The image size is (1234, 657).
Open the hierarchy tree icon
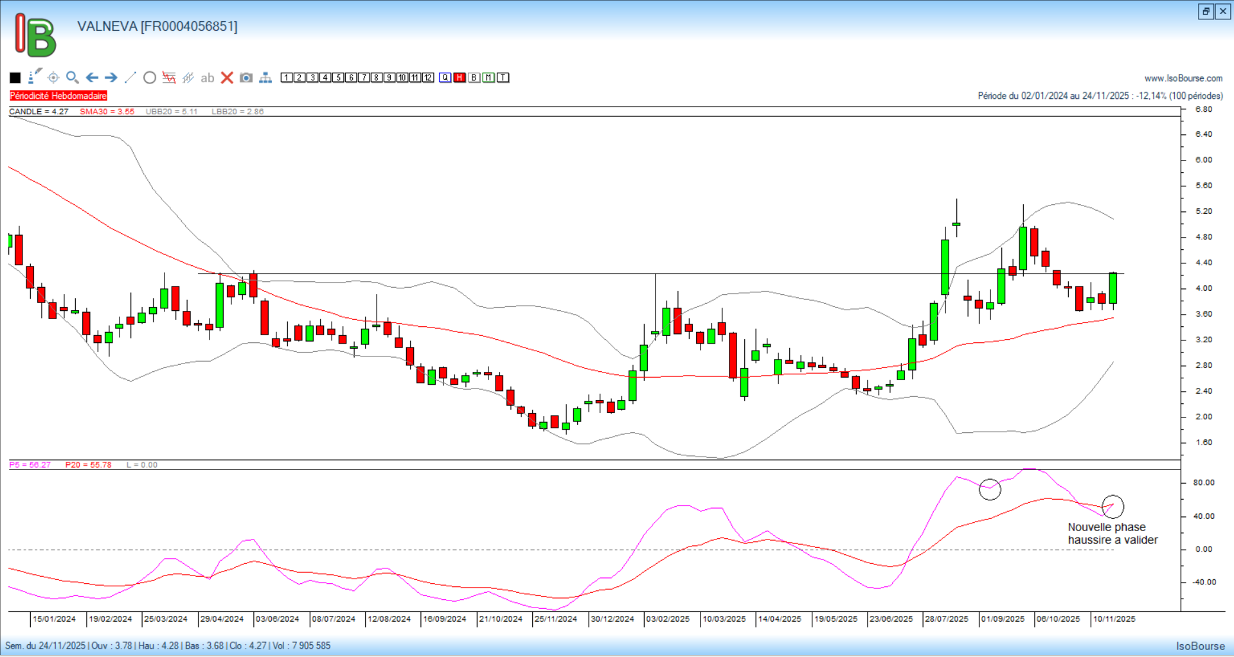[x=265, y=78]
